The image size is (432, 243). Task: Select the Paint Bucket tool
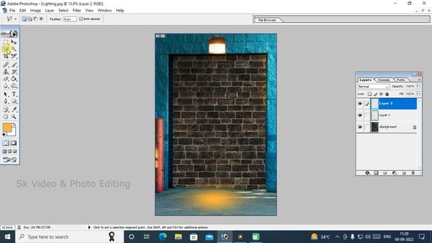13,79
